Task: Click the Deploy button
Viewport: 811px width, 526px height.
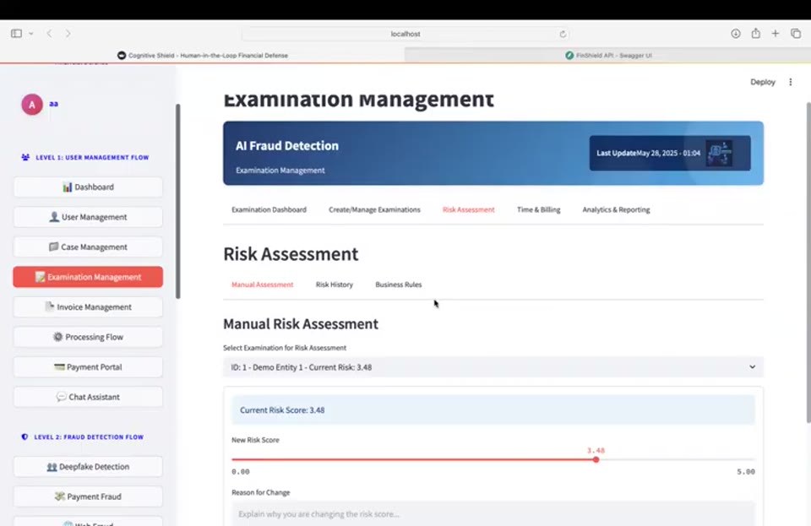Action: tap(762, 82)
